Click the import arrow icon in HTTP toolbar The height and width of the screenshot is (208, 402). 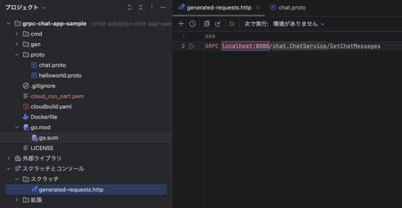coord(218,24)
